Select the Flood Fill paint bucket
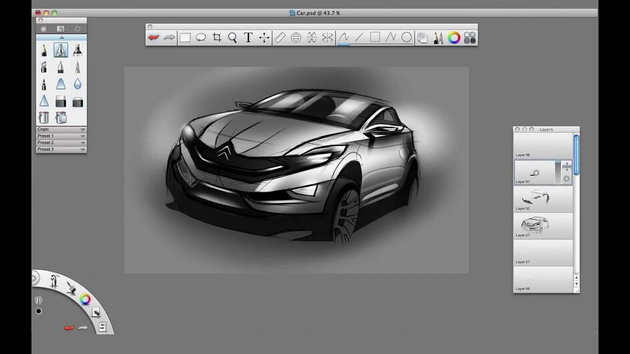The height and width of the screenshot is (354, 630). pyautogui.click(x=44, y=118)
